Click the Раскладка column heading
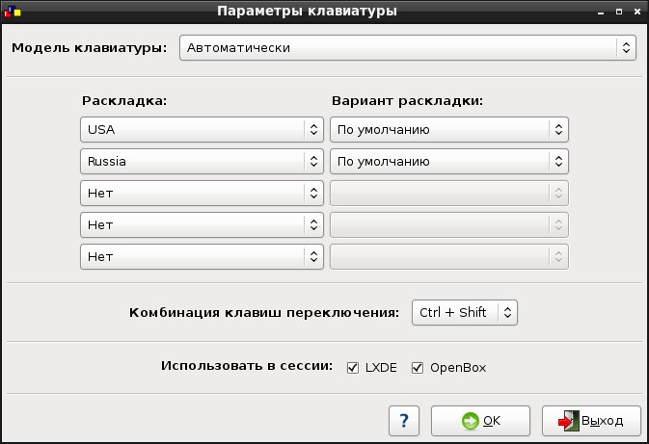Screen dimensions: 649x444 tap(124, 101)
